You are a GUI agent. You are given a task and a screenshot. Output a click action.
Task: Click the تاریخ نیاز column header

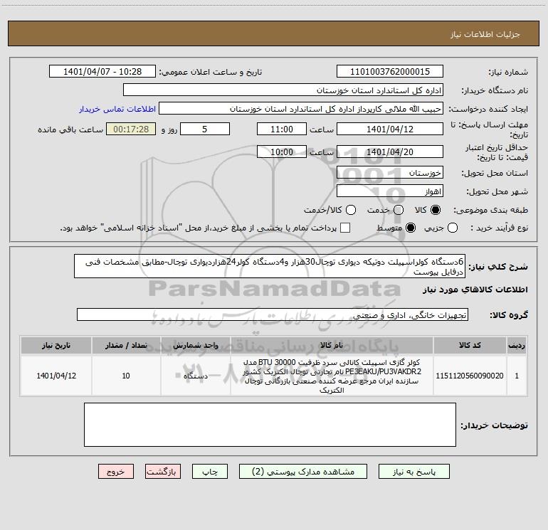click(56, 345)
